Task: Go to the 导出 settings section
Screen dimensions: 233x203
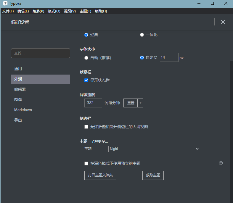Action: [41, 120]
